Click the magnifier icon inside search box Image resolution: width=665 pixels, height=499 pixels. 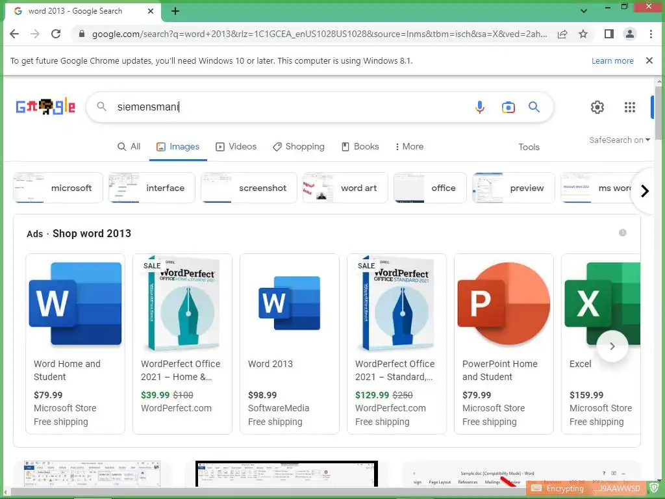click(102, 107)
